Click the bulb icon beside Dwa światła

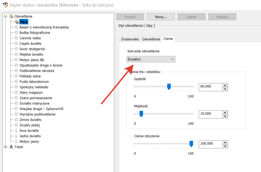click(x=16, y=131)
